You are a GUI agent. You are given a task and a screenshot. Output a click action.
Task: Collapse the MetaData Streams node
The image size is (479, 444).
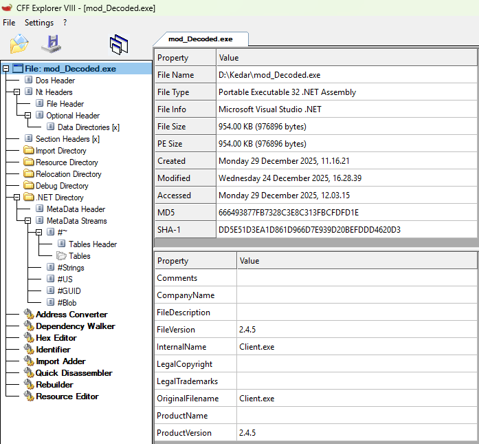pyautogui.click(x=28, y=221)
